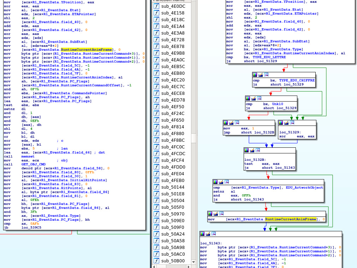357x268 pixels.
Task: Click the color icon on the TYPE_EDU_CHIFFRE node
Action: coord(255,75)
